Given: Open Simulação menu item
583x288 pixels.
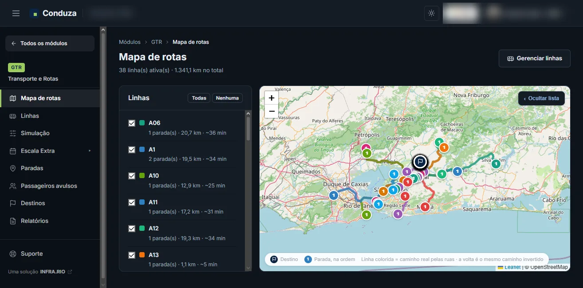Looking at the screenshot, I should point(50,133).
